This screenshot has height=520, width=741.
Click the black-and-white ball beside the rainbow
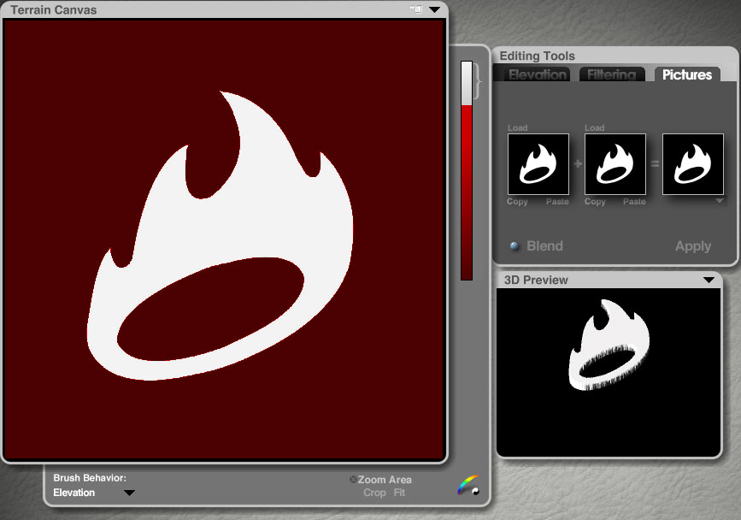475,491
